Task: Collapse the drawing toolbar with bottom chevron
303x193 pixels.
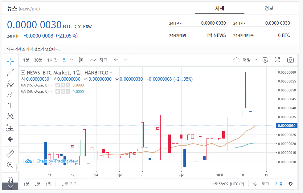Action: 10,187
